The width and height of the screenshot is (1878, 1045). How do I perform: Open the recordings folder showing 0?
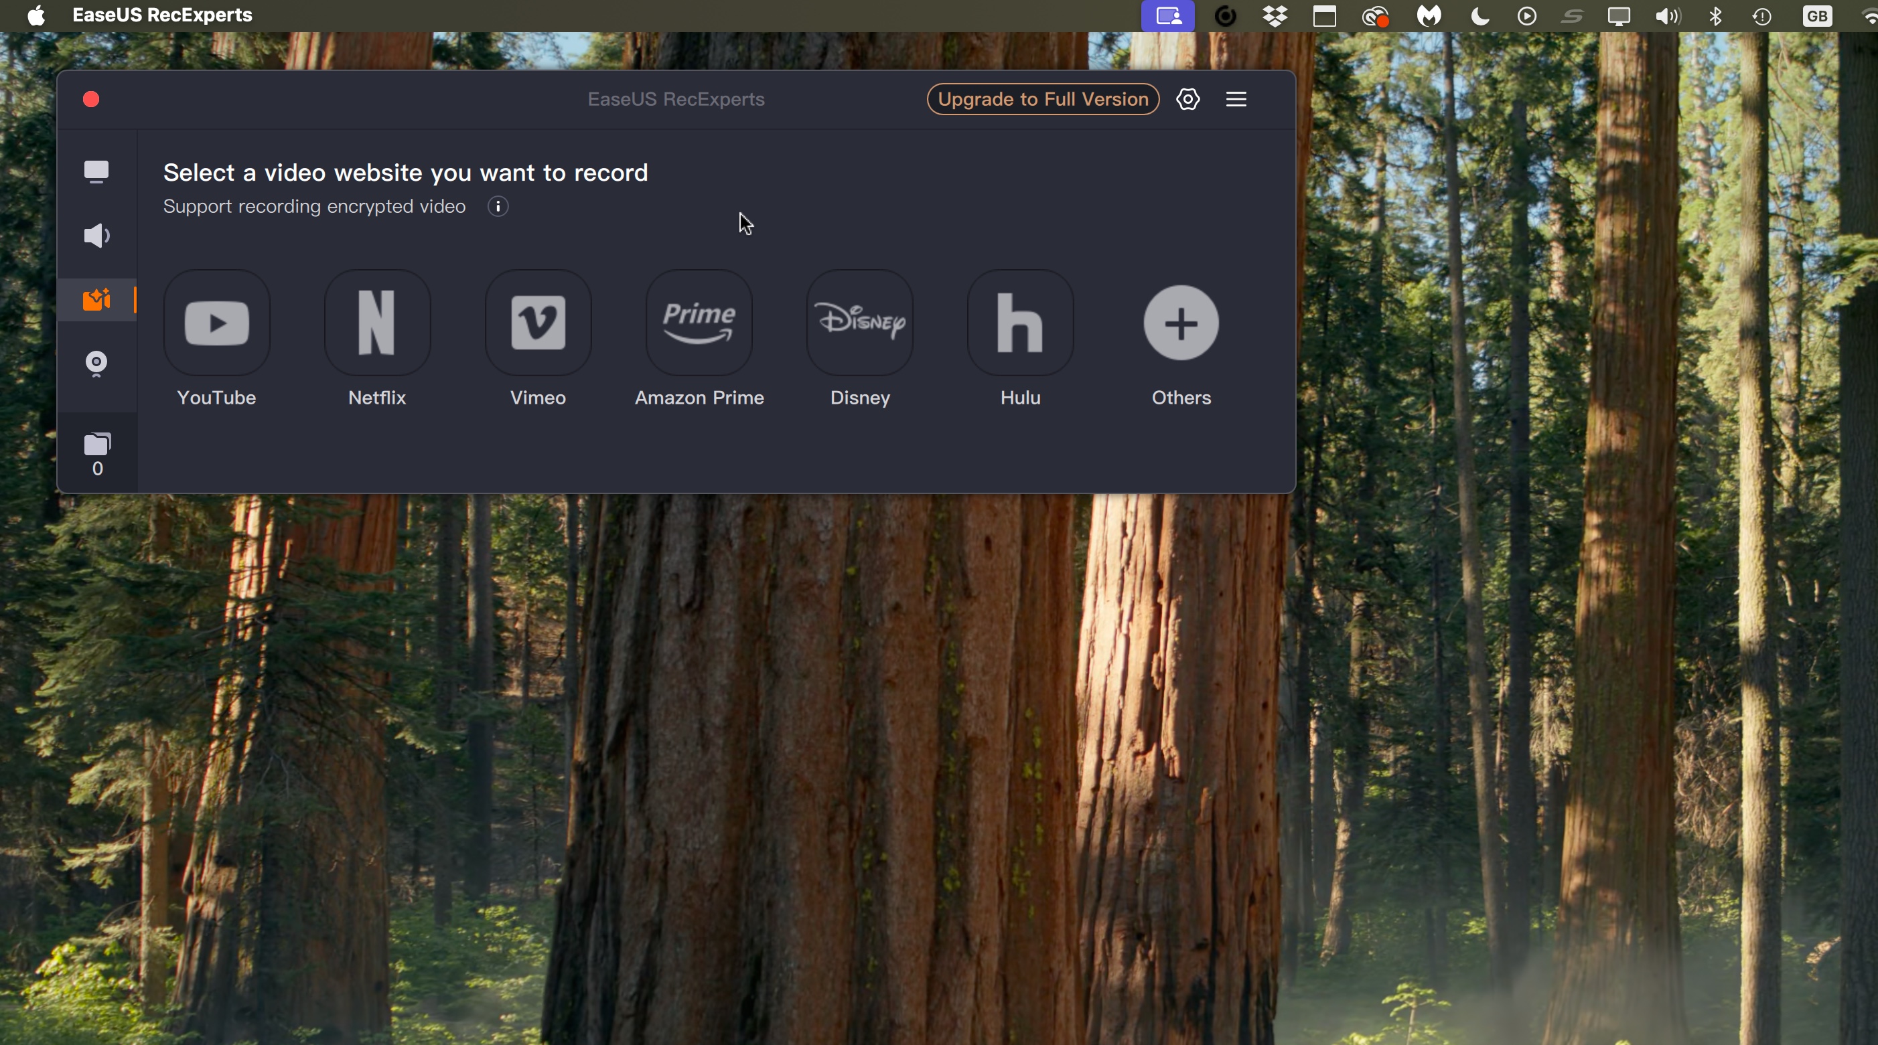(97, 454)
